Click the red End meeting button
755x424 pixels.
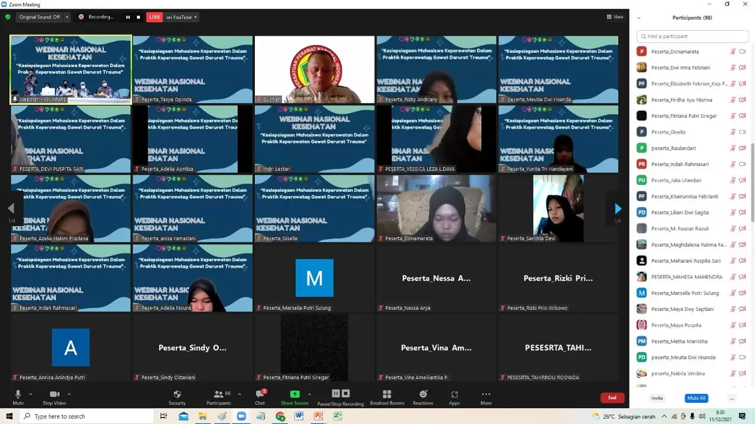click(612, 398)
